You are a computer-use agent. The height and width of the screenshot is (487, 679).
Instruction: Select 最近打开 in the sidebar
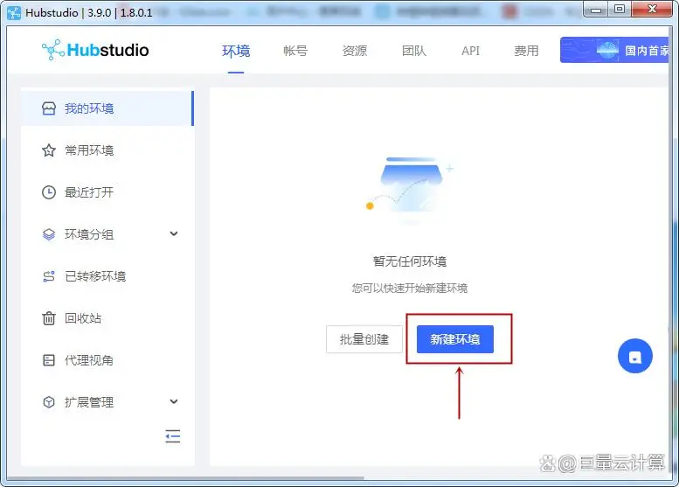[107, 192]
